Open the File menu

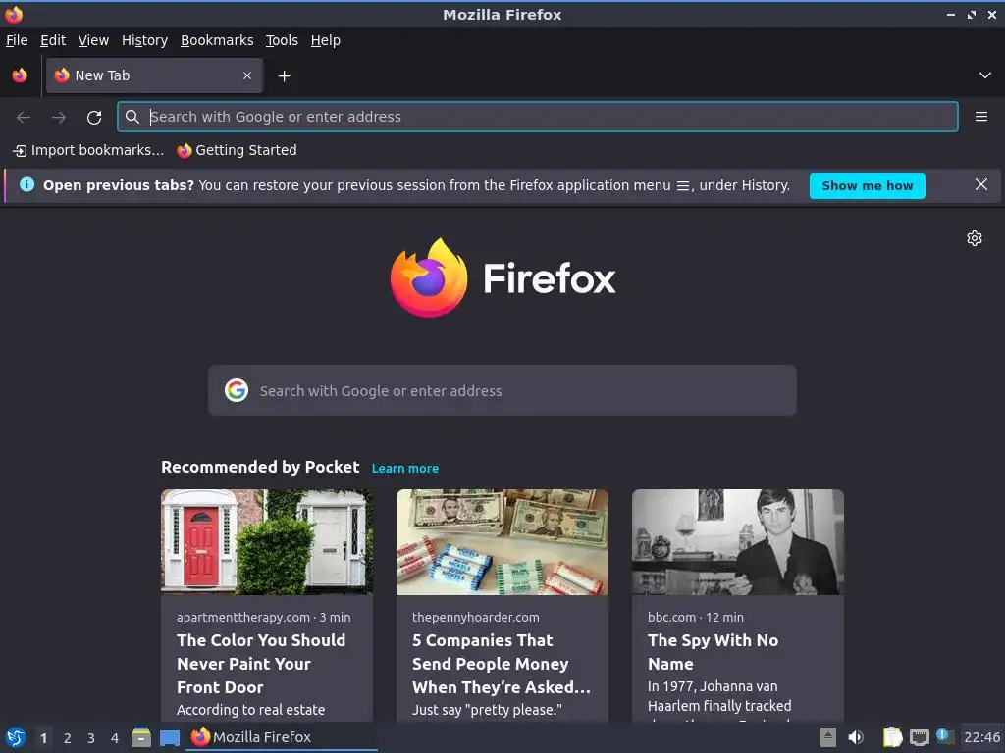point(17,40)
